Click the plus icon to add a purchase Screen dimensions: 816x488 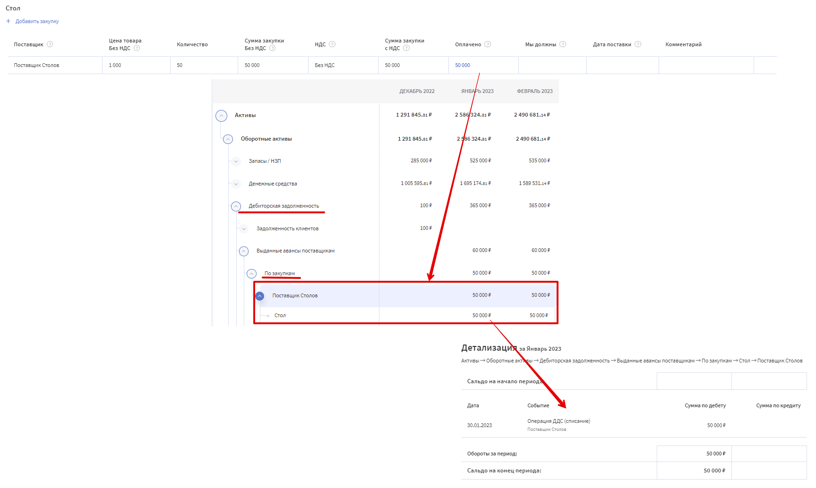coord(8,21)
